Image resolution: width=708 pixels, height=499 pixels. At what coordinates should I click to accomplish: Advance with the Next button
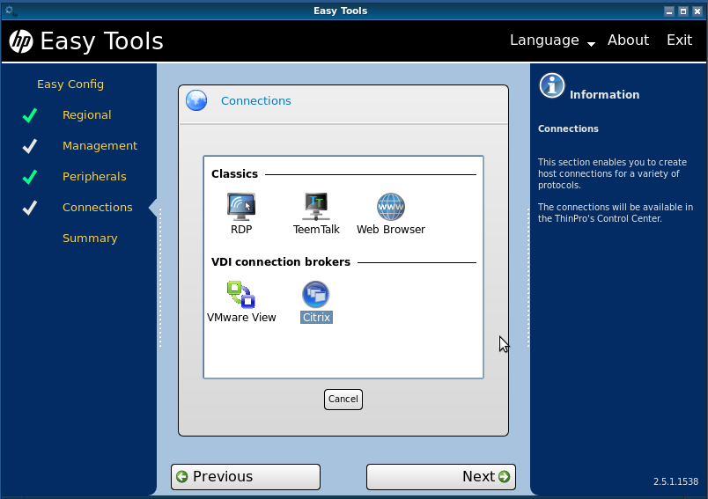click(x=441, y=476)
